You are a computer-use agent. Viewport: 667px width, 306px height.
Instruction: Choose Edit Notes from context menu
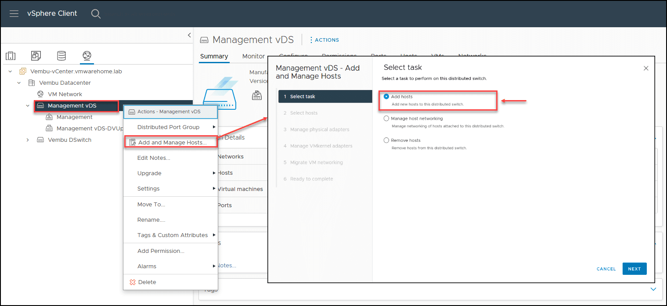click(x=171, y=158)
